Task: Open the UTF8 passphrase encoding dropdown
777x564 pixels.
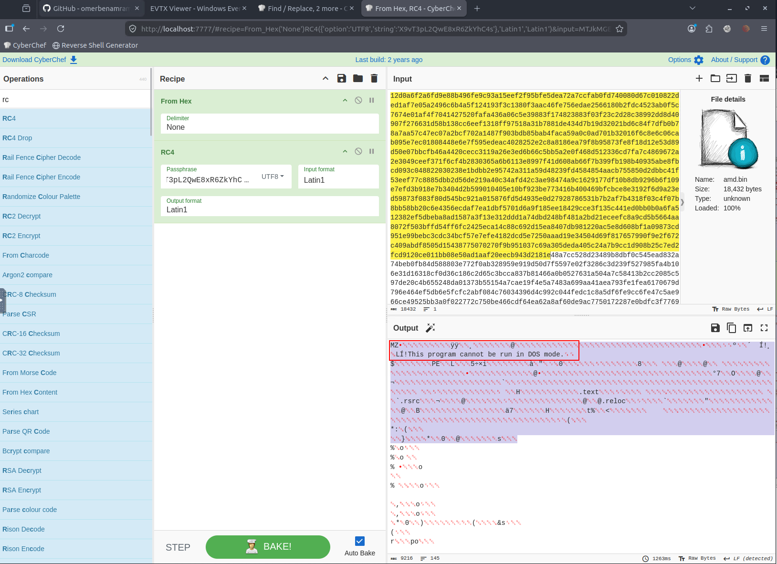Action: tap(273, 177)
